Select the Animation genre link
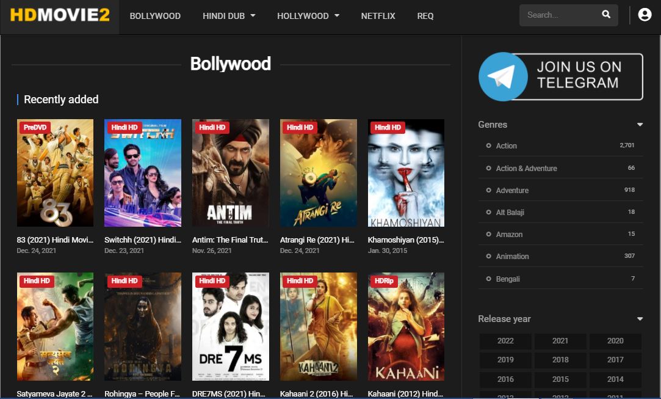661x399 pixels. (511, 256)
